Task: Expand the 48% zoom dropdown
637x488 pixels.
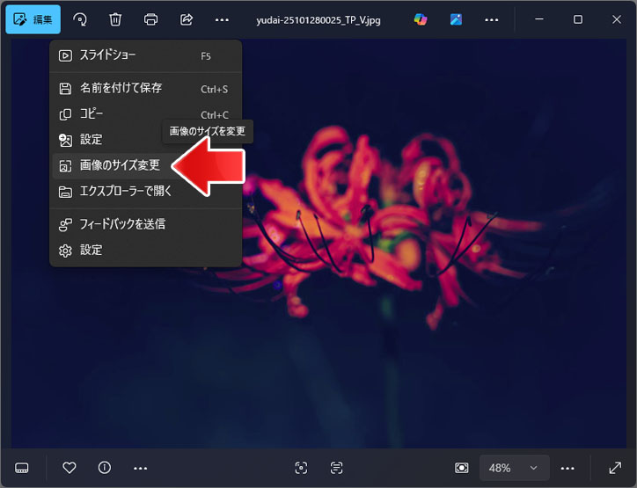Action: pyautogui.click(x=515, y=468)
